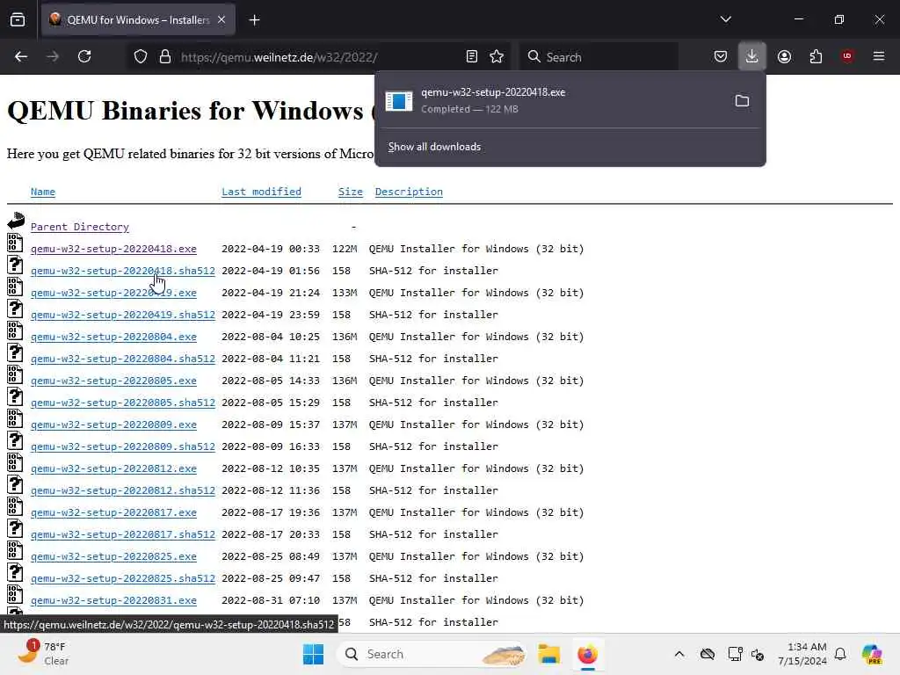Download qemu-w32-setup-20220817.exe
900x675 pixels.
click(113, 512)
